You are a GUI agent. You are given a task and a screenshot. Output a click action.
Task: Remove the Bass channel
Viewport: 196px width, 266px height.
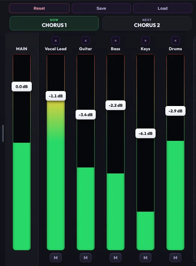116,40
